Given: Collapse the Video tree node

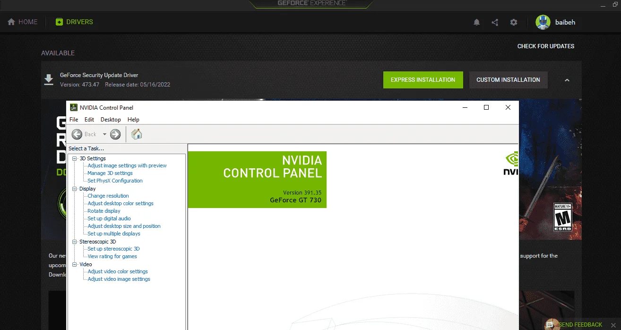Looking at the screenshot, I should click(x=75, y=264).
